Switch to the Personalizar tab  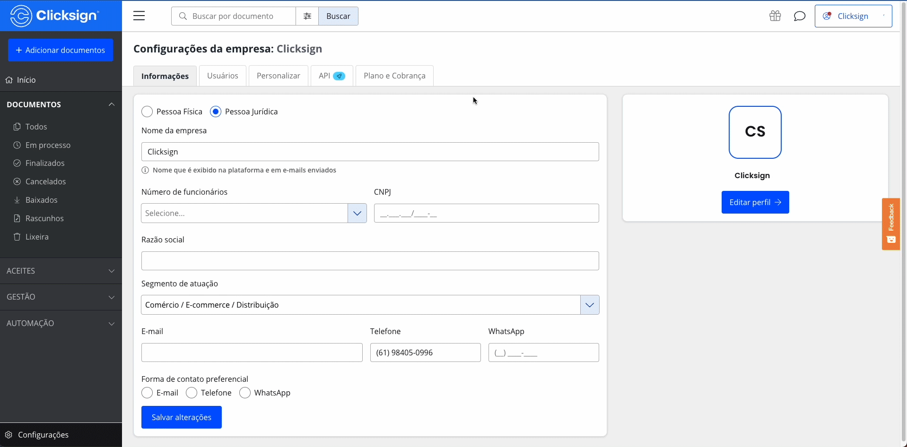279,76
